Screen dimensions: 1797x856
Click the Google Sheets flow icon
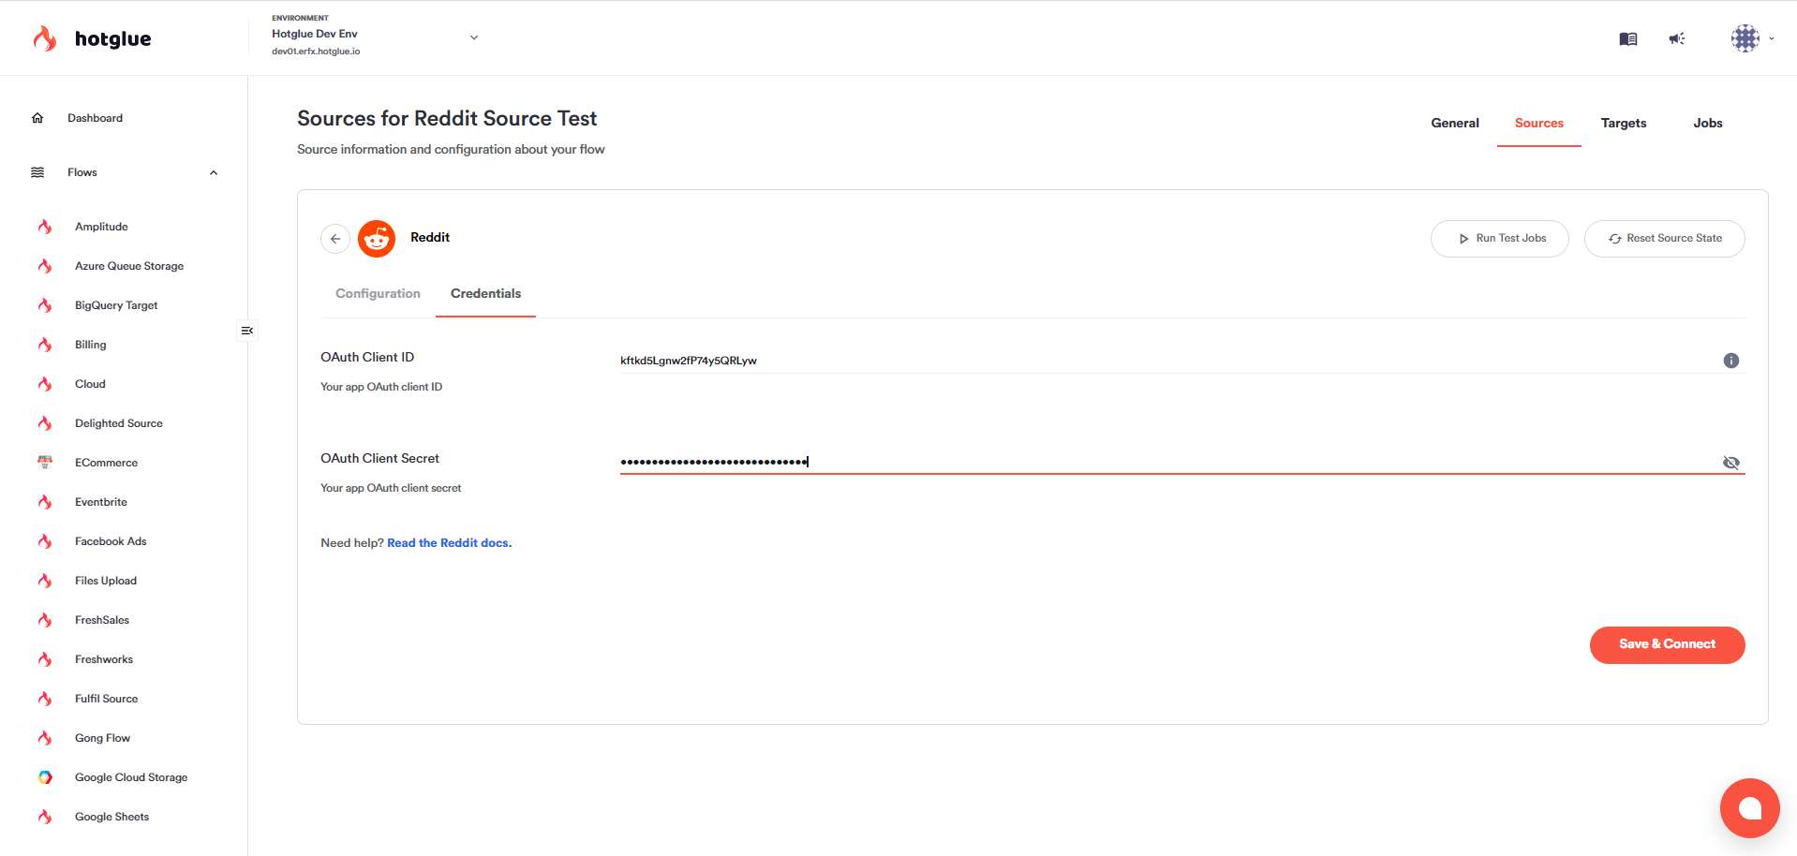click(x=45, y=817)
